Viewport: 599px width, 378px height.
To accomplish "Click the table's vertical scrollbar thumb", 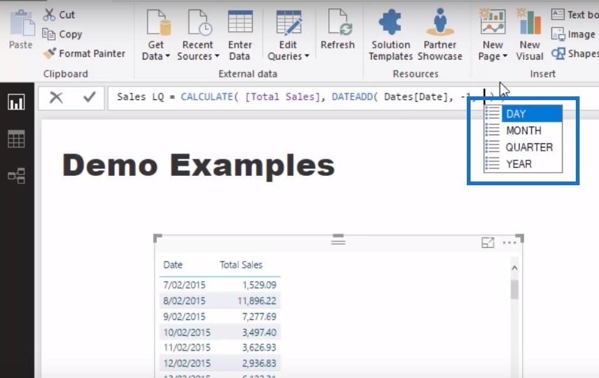I will click(514, 289).
